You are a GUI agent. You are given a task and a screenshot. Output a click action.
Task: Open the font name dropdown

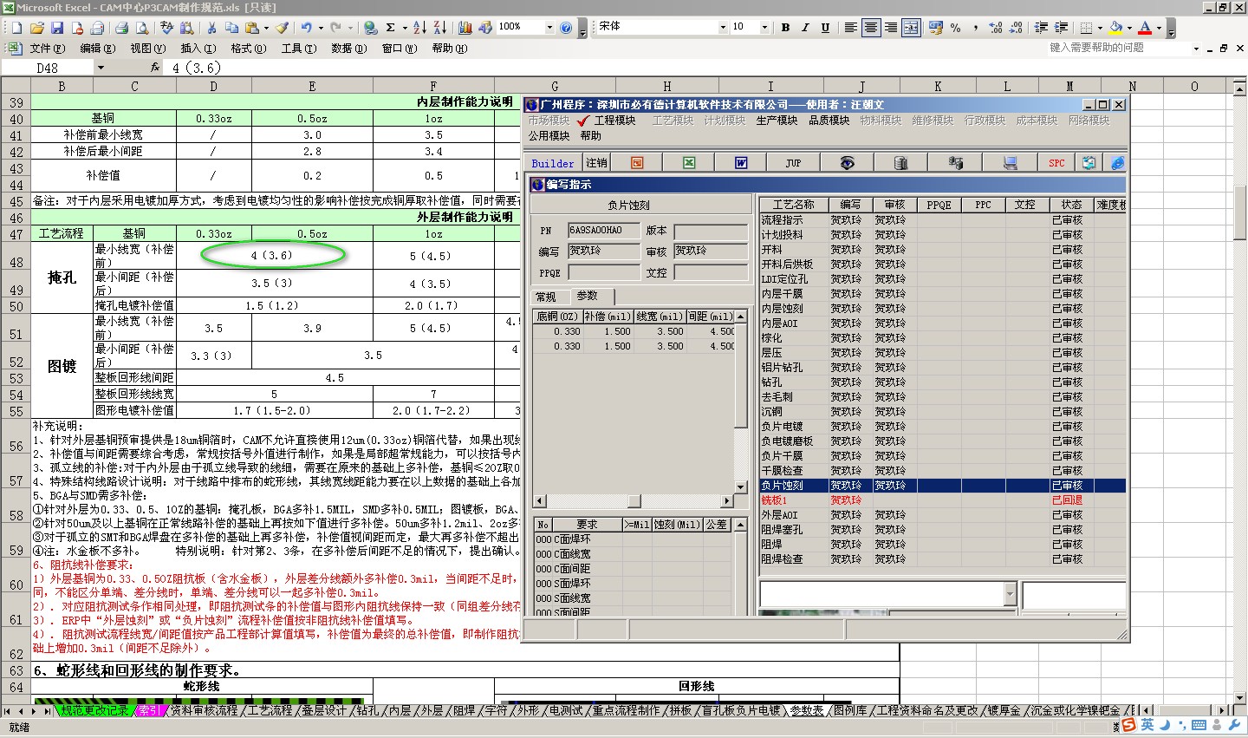coord(723,28)
